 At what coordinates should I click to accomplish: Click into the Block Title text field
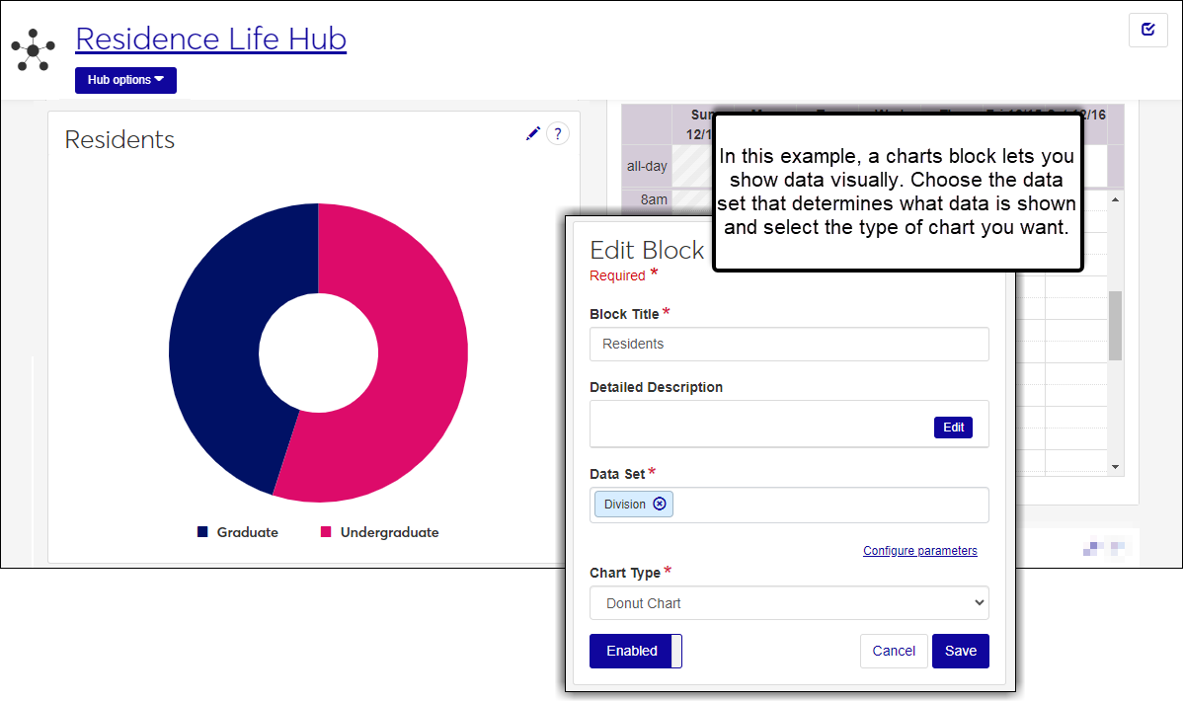pos(789,345)
